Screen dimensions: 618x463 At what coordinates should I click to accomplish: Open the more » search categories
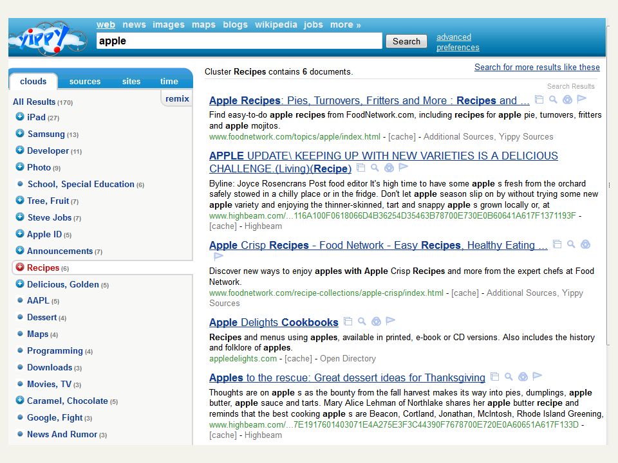tap(345, 24)
